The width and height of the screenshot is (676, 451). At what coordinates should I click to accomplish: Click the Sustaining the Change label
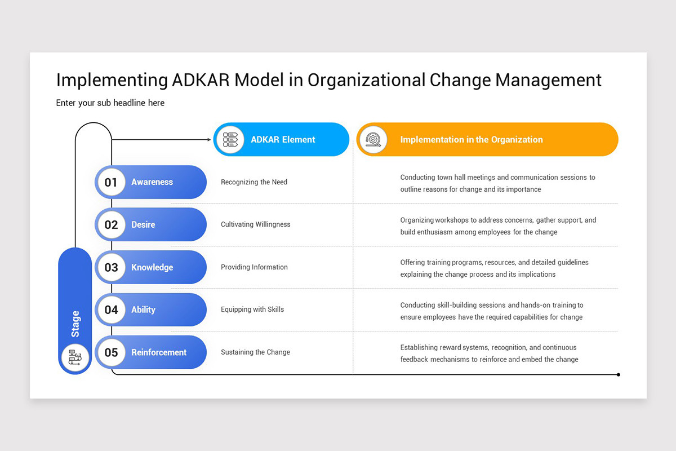pyautogui.click(x=255, y=352)
